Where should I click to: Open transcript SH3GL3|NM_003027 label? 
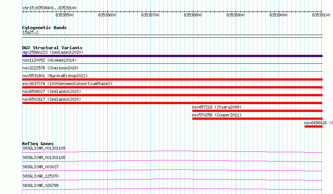click(40, 167)
